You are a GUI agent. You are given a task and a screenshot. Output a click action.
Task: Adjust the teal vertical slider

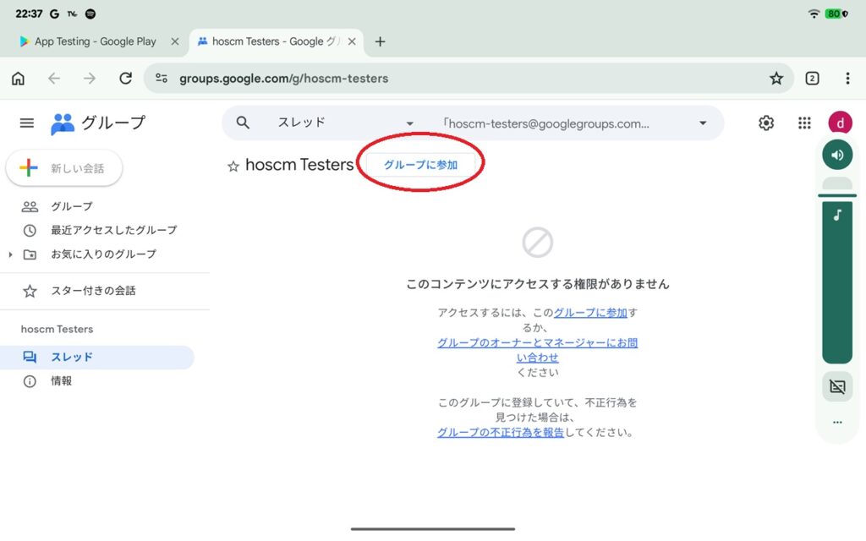837,279
